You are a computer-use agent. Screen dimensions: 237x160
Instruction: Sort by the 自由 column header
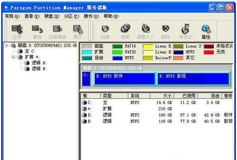coord(210,96)
